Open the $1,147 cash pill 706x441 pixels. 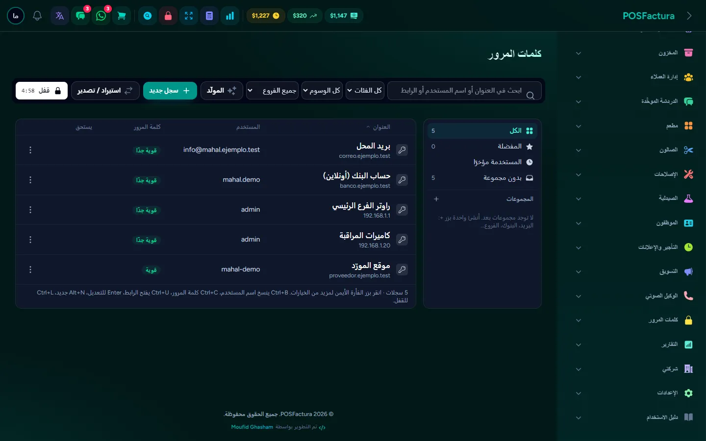[344, 16]
